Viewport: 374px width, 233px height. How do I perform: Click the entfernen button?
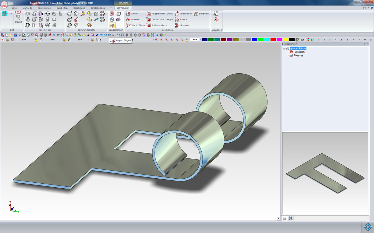click(203, 14)
